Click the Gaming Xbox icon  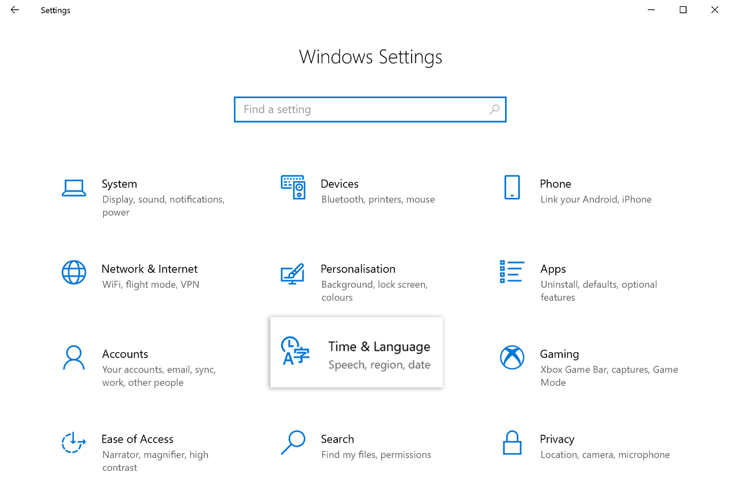pyautogui.click(x=511, y=357)
